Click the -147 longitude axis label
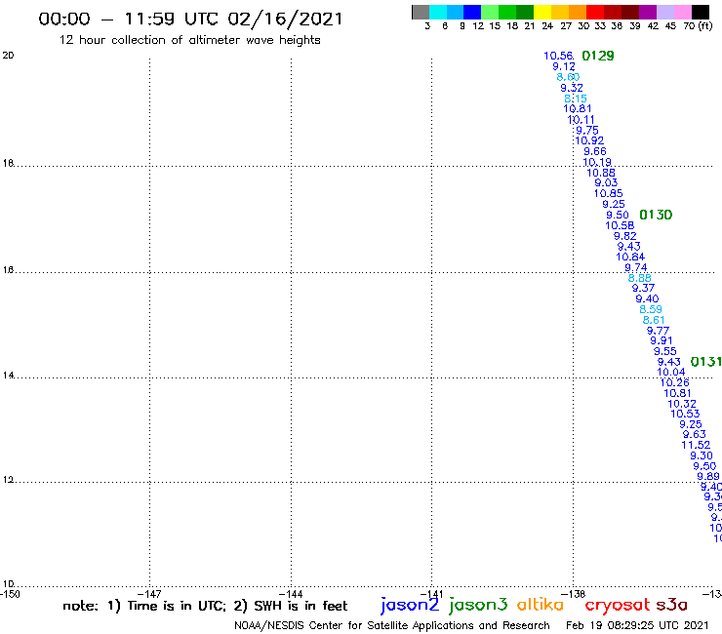This screenshot has height=634, width=722. [149, 594]
